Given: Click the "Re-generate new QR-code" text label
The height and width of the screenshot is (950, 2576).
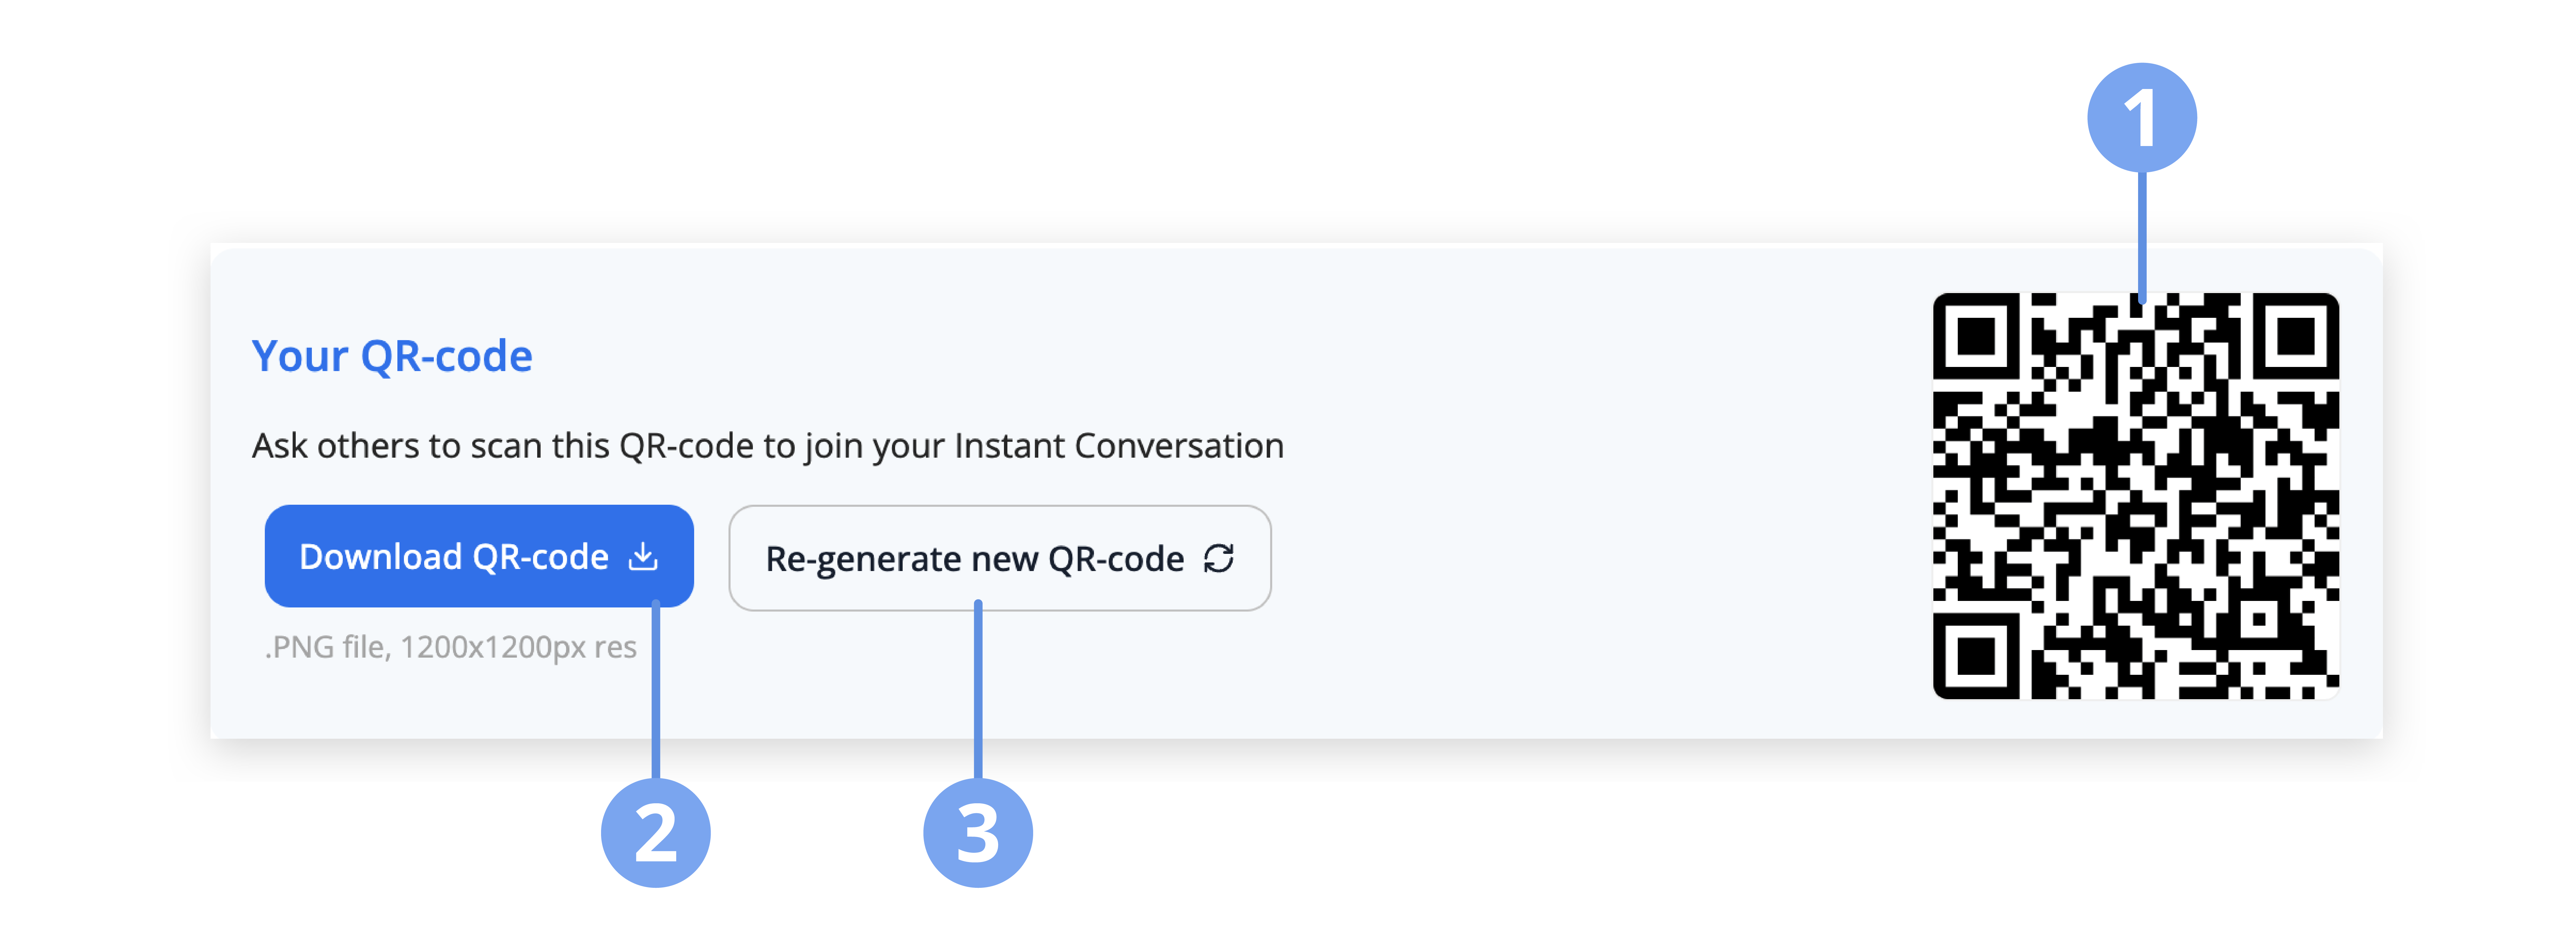Looking at the screenshot, I should [x=974, y=559].
